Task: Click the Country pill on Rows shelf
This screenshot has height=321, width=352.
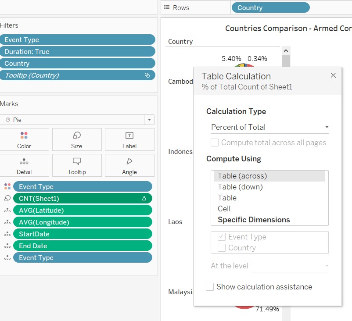Action: point(270,7)
